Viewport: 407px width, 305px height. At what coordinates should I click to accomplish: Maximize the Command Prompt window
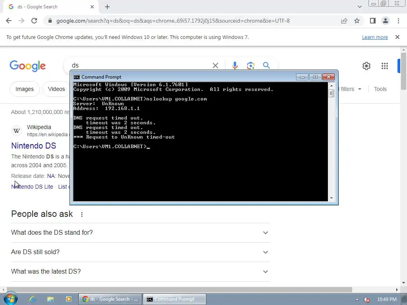[315, 77]
